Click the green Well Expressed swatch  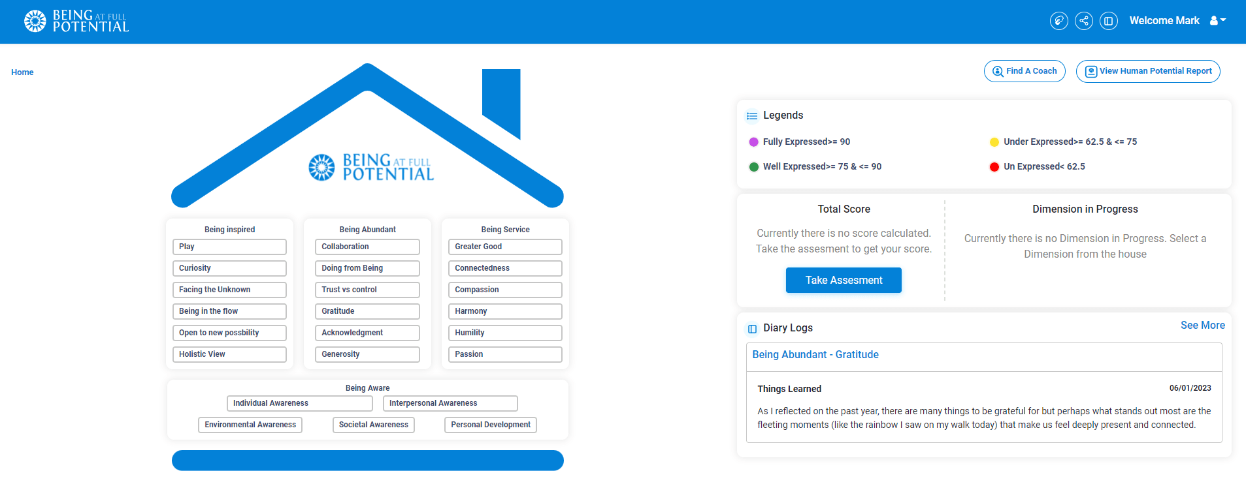(753, 167)
